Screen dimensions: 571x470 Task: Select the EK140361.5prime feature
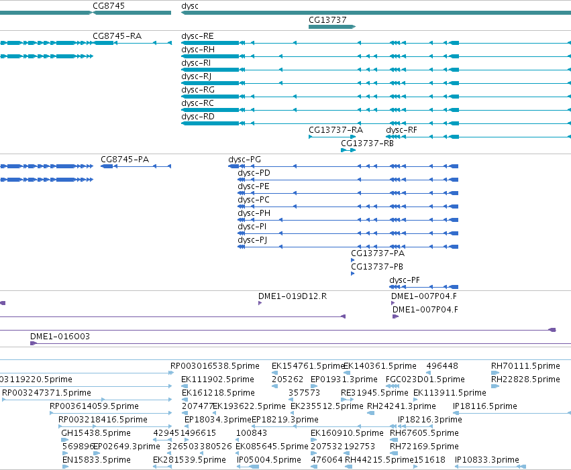[x=380, y=366]
